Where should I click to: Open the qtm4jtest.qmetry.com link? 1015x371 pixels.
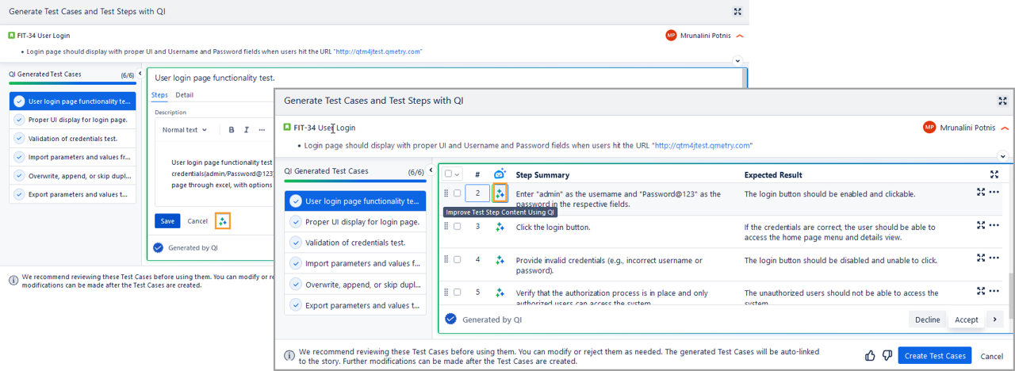(x=703, y=146)
